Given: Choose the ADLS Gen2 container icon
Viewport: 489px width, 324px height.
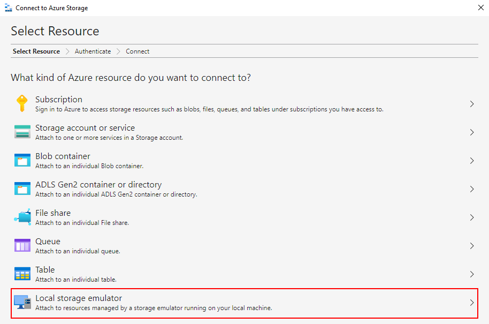Looking at the screenshot, I should (22, 189).
